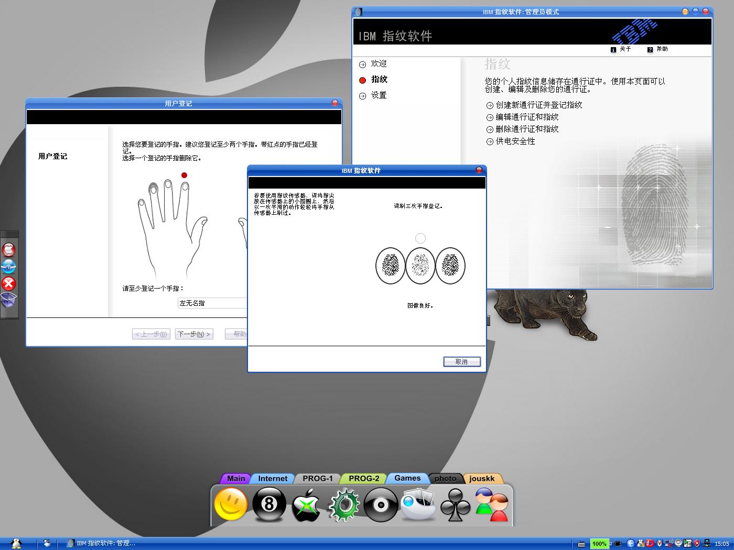Click the quick-launch icon beside the penguin
The height and width of the screenshot is (550, 734).
(x=47, y=543)
